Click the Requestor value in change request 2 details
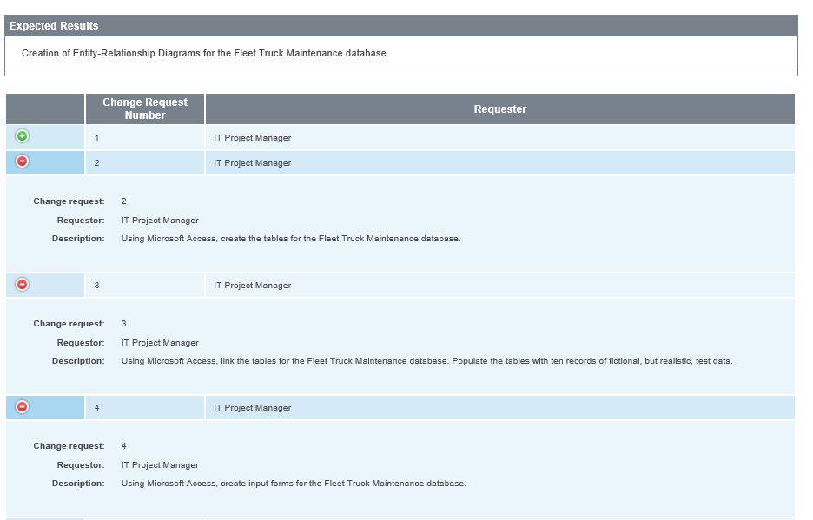The width and height of the screenshot is (813, 520). click(160, 221)
